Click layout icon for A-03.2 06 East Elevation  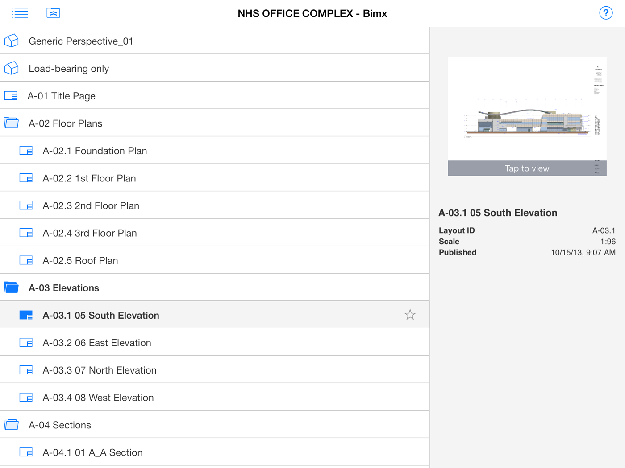[26, 343]
